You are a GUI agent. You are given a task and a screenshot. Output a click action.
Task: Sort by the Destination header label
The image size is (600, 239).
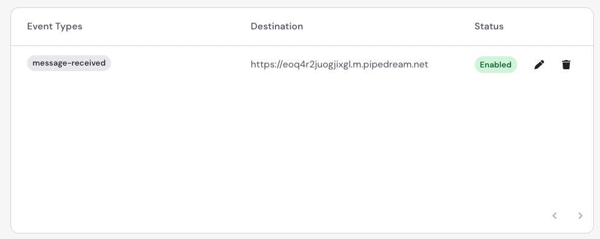[277, 26]
